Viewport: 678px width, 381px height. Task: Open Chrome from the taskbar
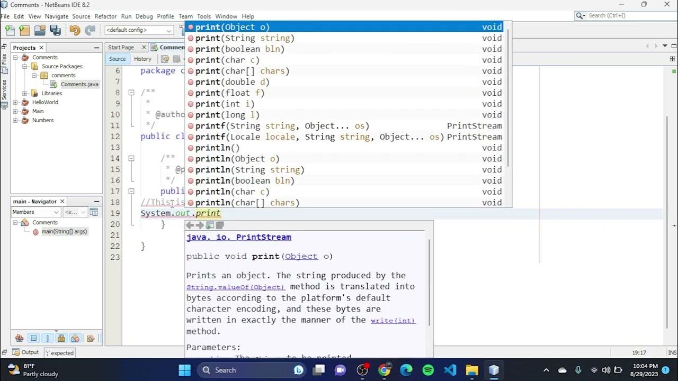385,370
